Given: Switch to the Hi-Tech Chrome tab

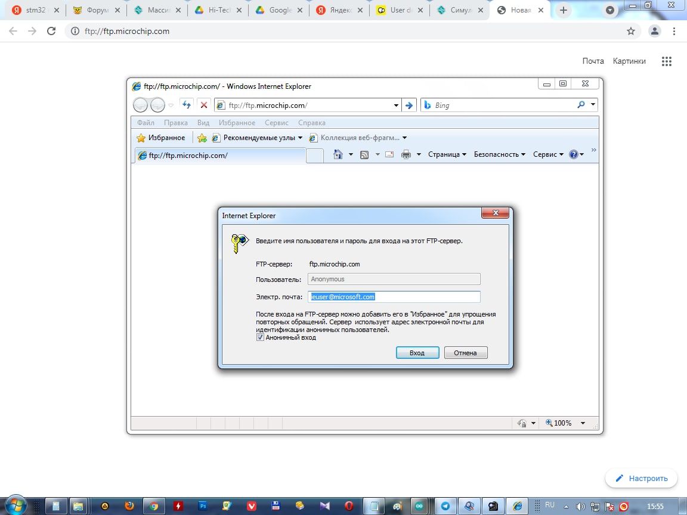Looking at the screenshot, I should coord(218,10).
